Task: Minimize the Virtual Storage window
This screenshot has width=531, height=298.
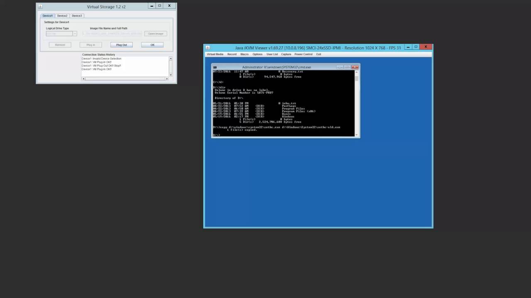Action: 152,6
